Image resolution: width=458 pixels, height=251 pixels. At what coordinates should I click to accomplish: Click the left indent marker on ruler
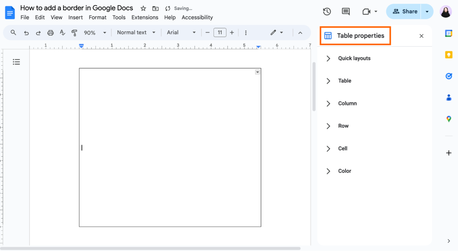[81, 46]
